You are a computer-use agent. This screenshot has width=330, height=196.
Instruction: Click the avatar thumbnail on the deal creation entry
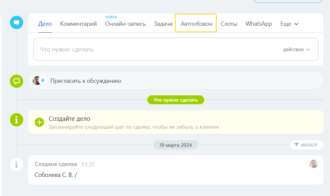(x=313, y=164)
